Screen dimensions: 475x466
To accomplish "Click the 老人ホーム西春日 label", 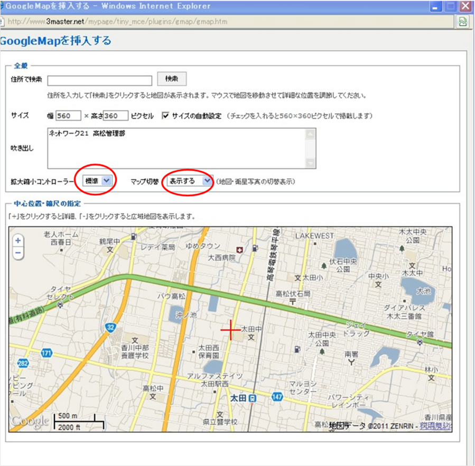I will 61,238.
